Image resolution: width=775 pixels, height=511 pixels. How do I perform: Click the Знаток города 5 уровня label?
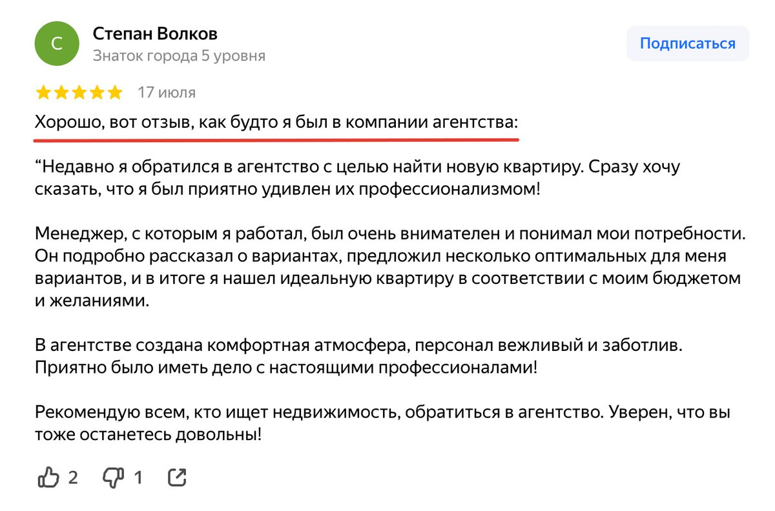(179, 55)
